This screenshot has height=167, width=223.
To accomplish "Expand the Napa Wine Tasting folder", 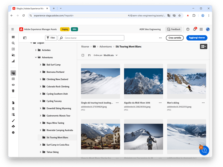I will click(x=40, y=123).
